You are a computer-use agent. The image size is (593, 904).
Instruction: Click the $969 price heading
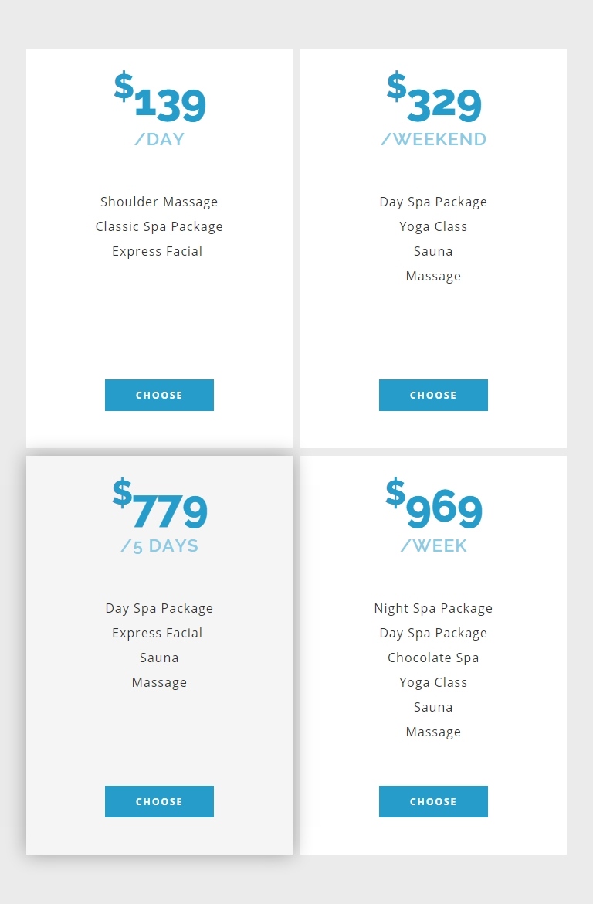434,507
